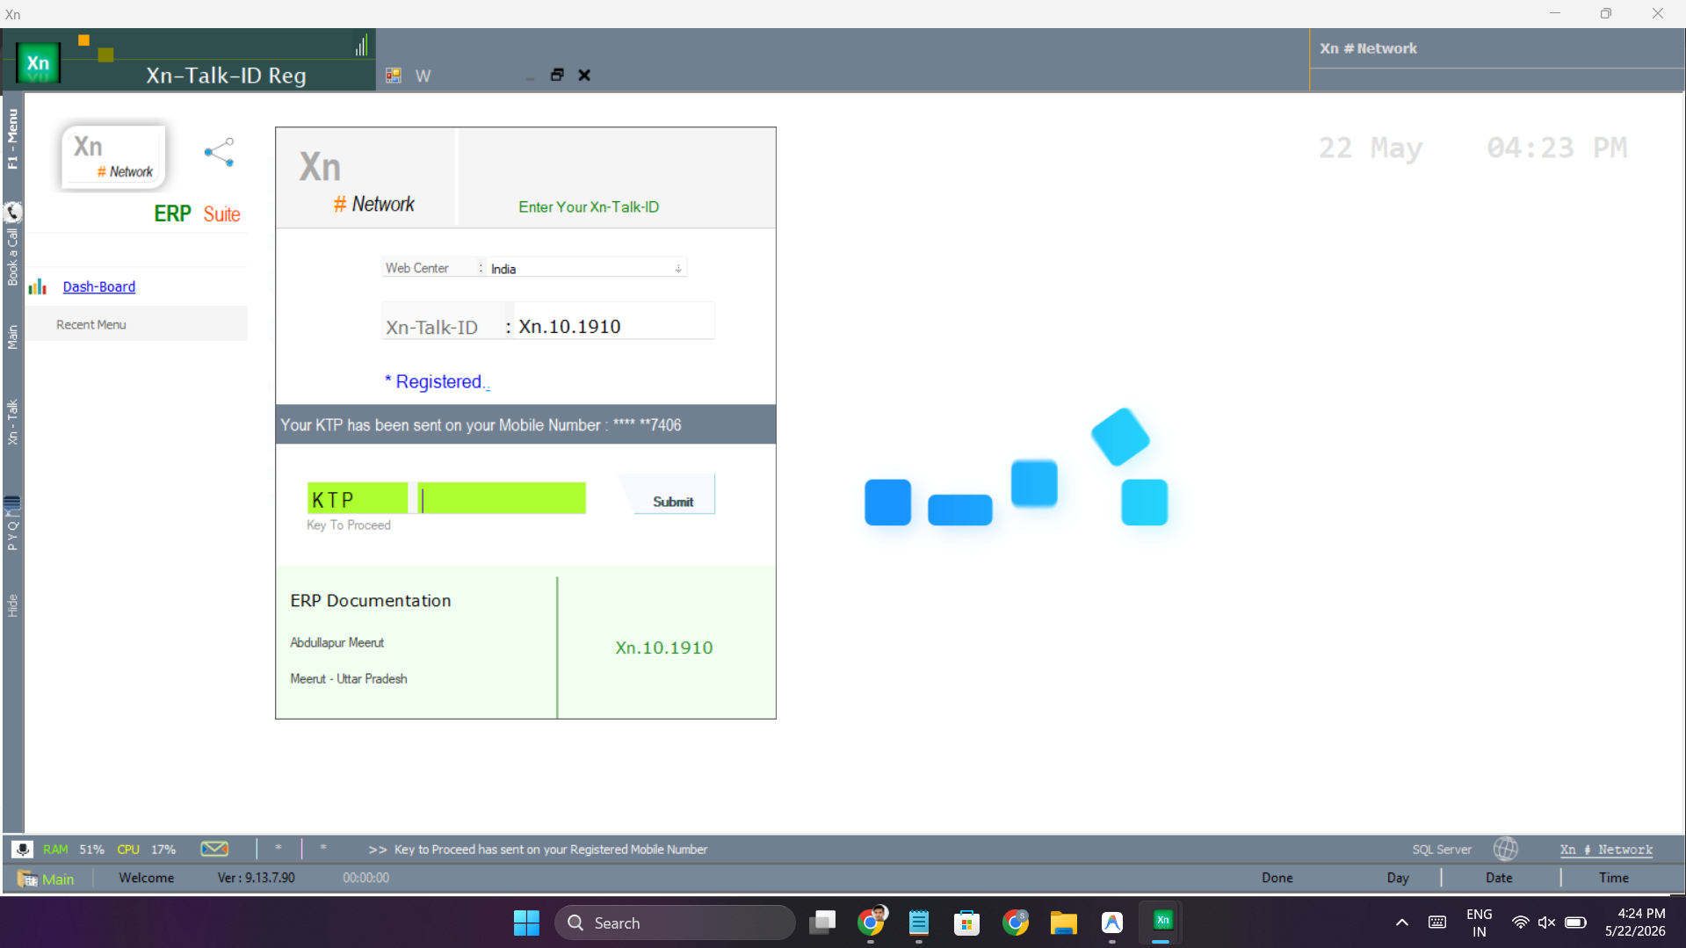Image resolution: width=1686 pixels, height=948 pixels.
Task: Click the ERP Documentation heading
Action: tap(371, 600)
